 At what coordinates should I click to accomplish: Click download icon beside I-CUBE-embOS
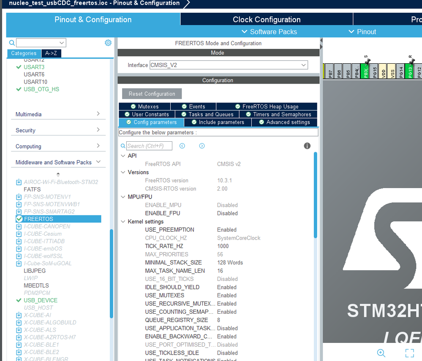tap(19, 248)
